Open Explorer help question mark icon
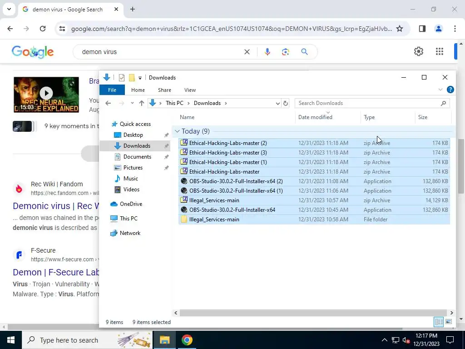The width and height of the screenshot is (465, 349). click(x=450, y=90)
